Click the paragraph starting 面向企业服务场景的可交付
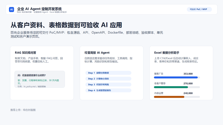 coord(87,34)
